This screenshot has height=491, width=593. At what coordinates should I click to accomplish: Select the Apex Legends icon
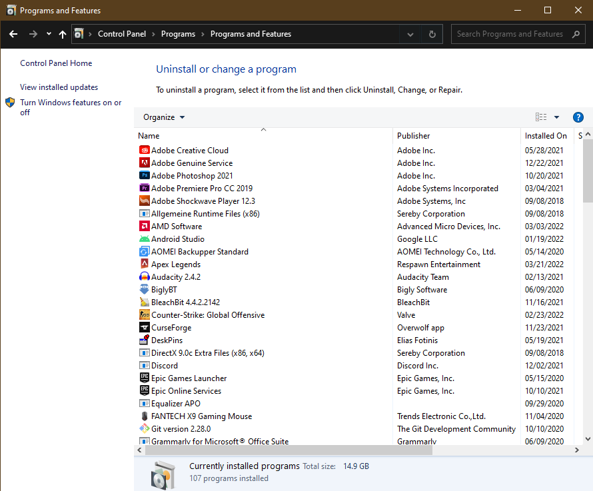click(144, 264)
